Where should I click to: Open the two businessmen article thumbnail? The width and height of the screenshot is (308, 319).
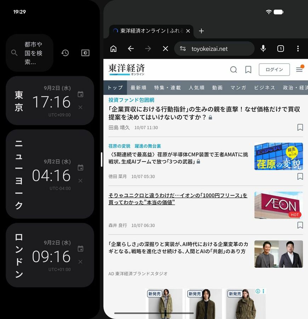[x=279, y=254]
